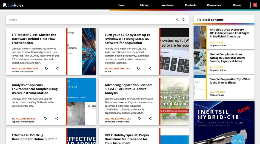Click date We, 17.12.2025 07:30 CET
Screen dimensions: 260x144
(118, 119)
